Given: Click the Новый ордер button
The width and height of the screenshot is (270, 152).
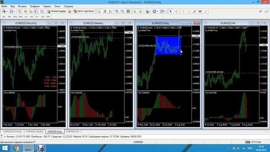Looking at the screenshot, I should click(x=57, y=11).
